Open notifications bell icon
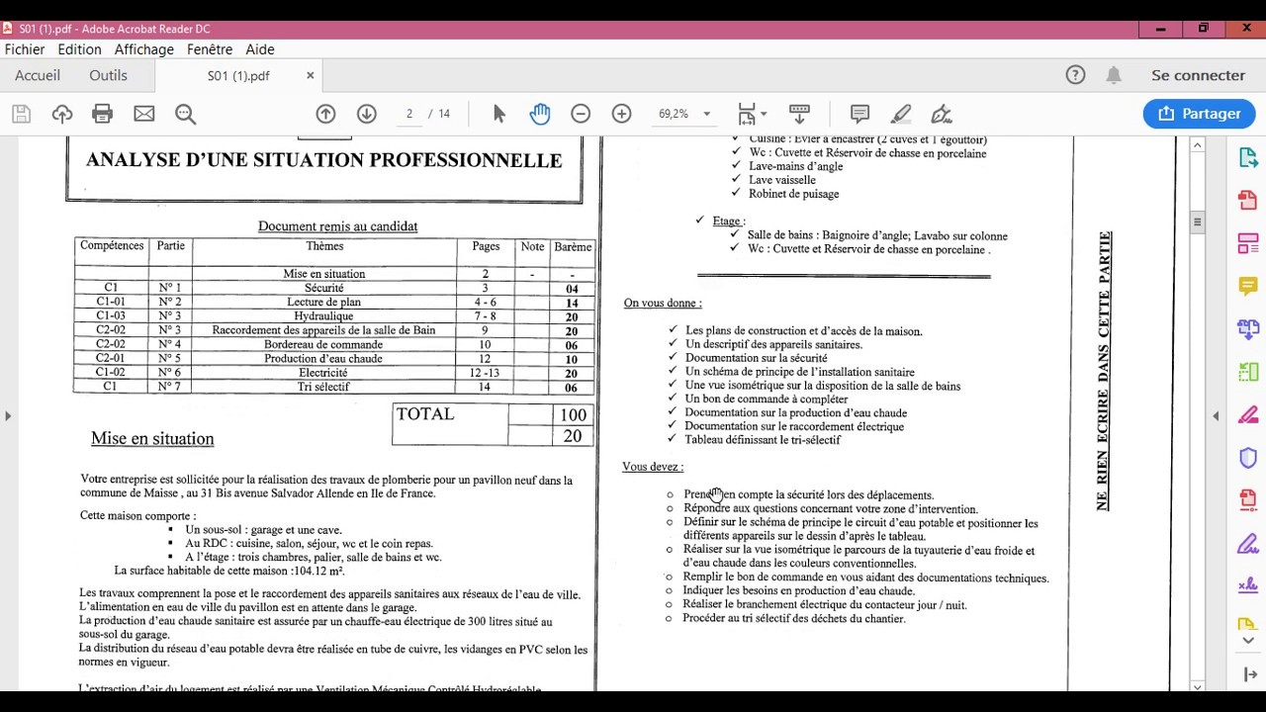The height and width of the screenshot is (712, 1266). pyautogui.click(x=1114, y=75)
